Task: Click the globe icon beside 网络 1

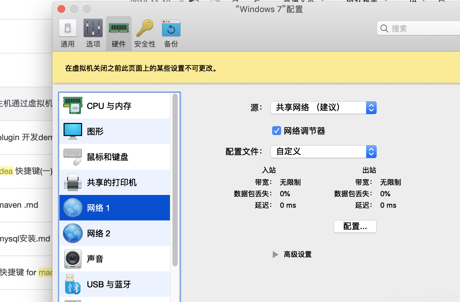Action: tap(73, 208)
